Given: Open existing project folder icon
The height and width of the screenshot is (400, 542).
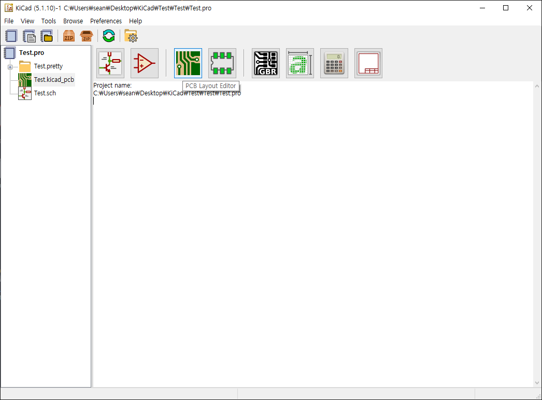Looking at the screenshot, I should (x=47, y=36).
